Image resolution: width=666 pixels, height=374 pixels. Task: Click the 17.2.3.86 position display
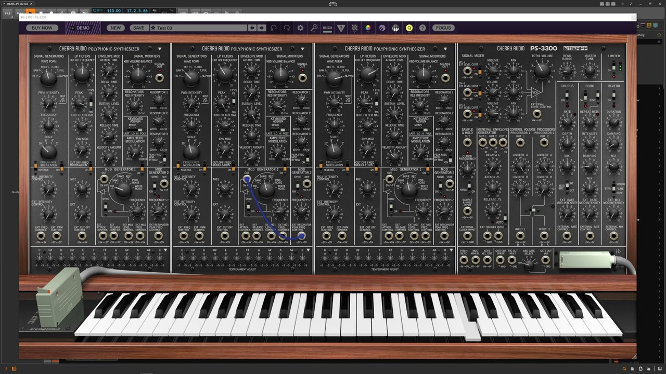pos(137,11)
